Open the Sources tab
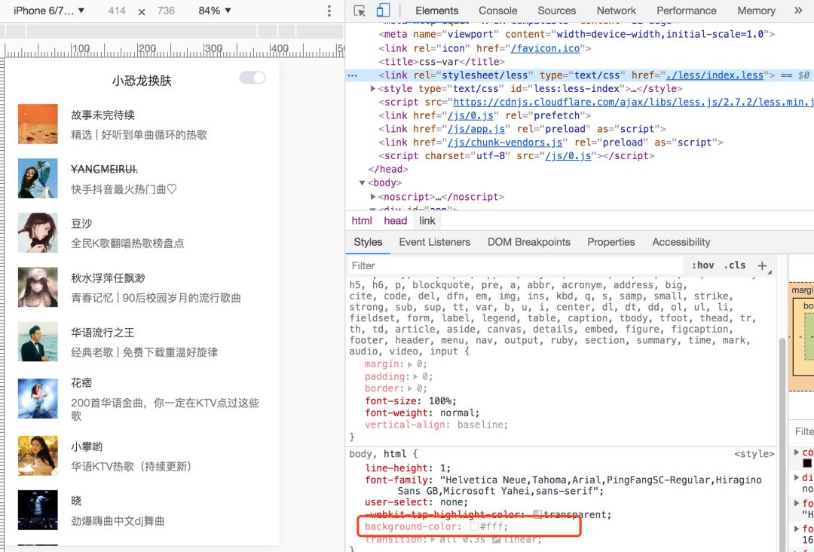Viewport: 814px width, 552px height. (x=556, y=11)
